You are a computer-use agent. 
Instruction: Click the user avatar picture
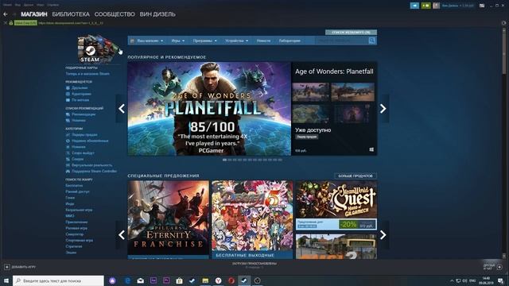437,6
